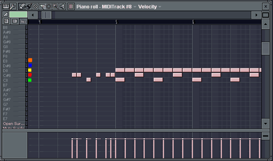Click the C8 key label
This screenshot has height=161, width=273.
tap(5, 80)
